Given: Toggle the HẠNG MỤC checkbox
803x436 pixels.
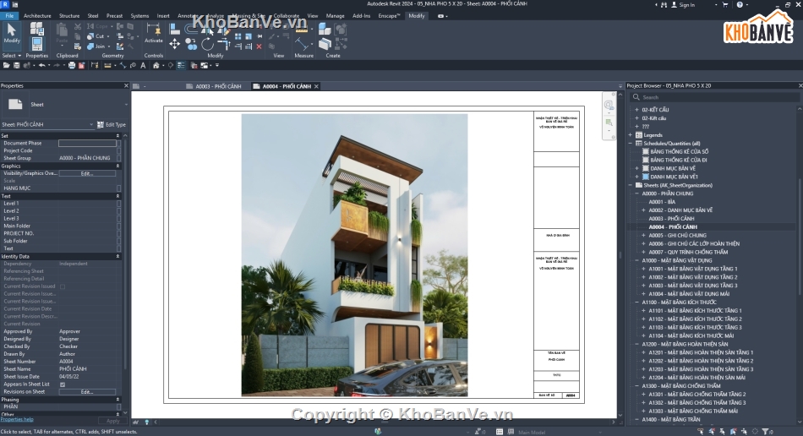Looking at the screenshot, I should click(119, 188).
